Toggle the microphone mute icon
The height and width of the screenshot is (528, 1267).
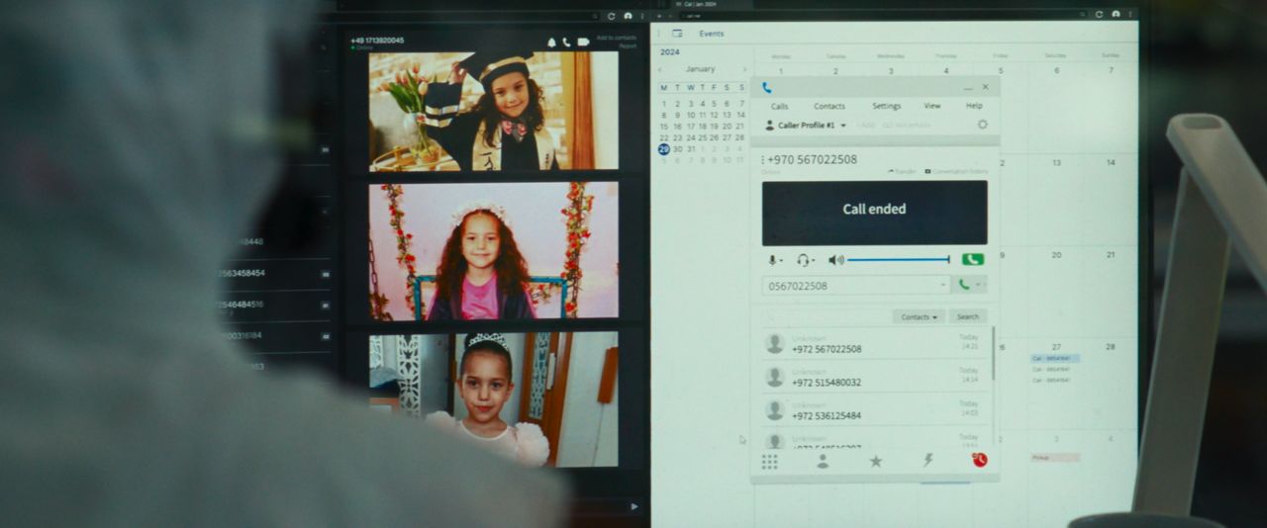773,260
